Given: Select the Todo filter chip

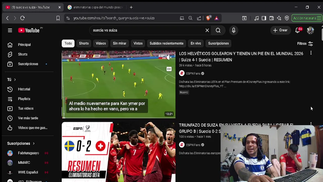Looking at the screenshot, I should [68, 43].
